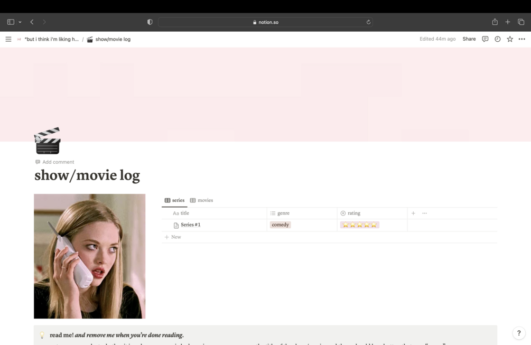The width and height of the screenshot is (531, 345).
Task: Open the 'Series #1' row
Action: click(x=190, y=225)
